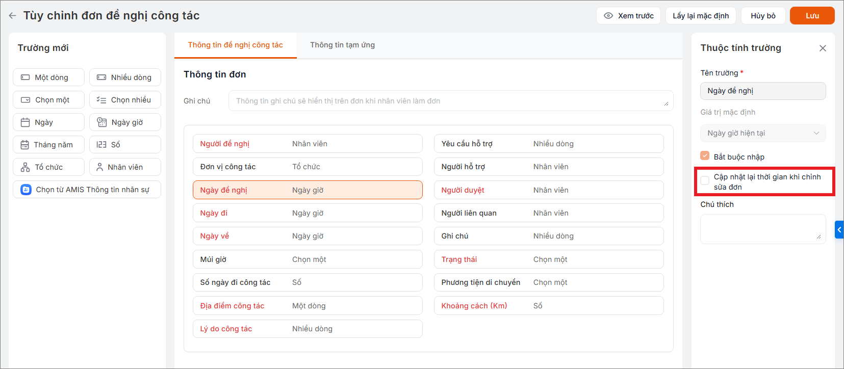Viewport: 844px width, 369px height.
Task: Select the Lý do công tác row
Action: [308, 329]
